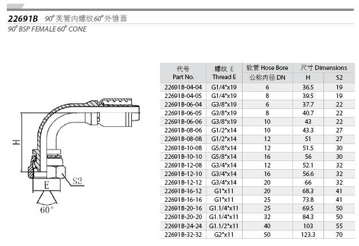
Task: Click the H value 73.8
Action: (308, 200)
